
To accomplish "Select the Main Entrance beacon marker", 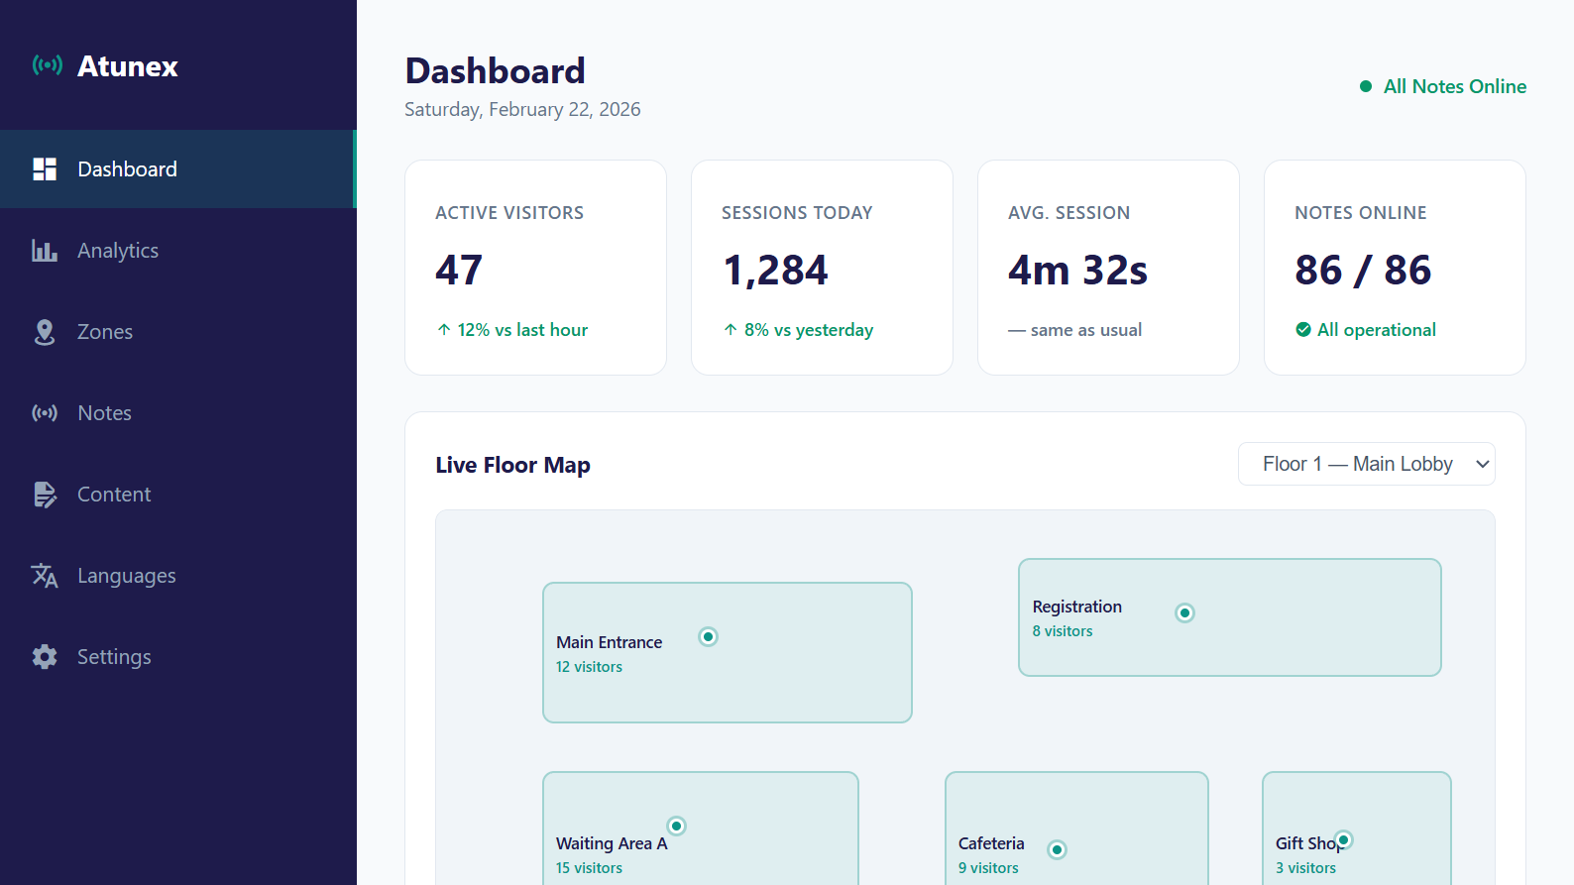I will click(708, 636).
